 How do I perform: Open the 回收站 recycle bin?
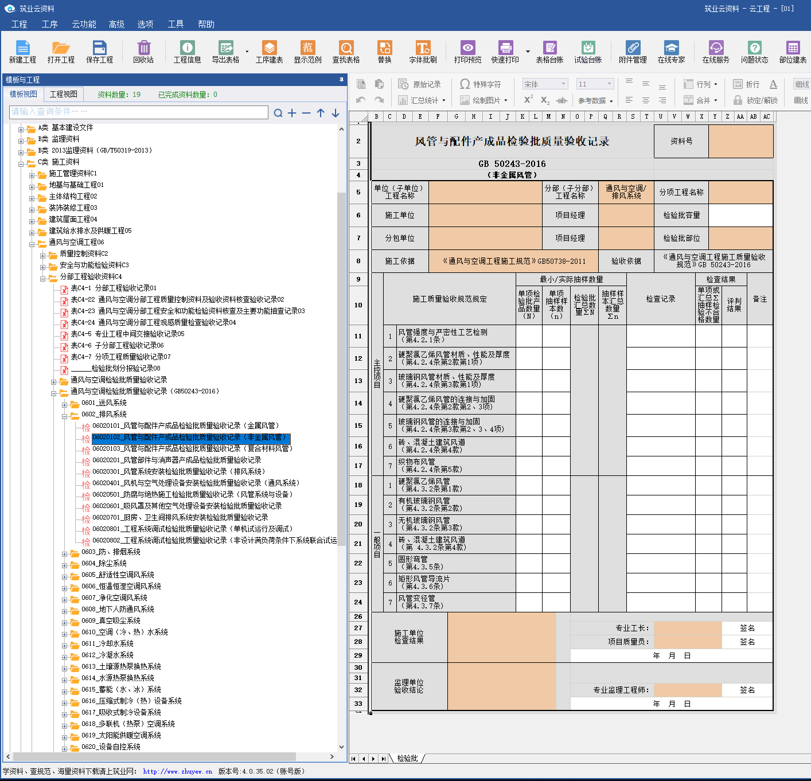143,52
